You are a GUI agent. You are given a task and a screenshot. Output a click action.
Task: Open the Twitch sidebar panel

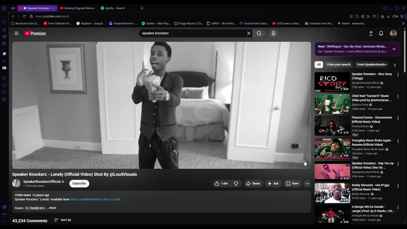(x=4, y=54)
